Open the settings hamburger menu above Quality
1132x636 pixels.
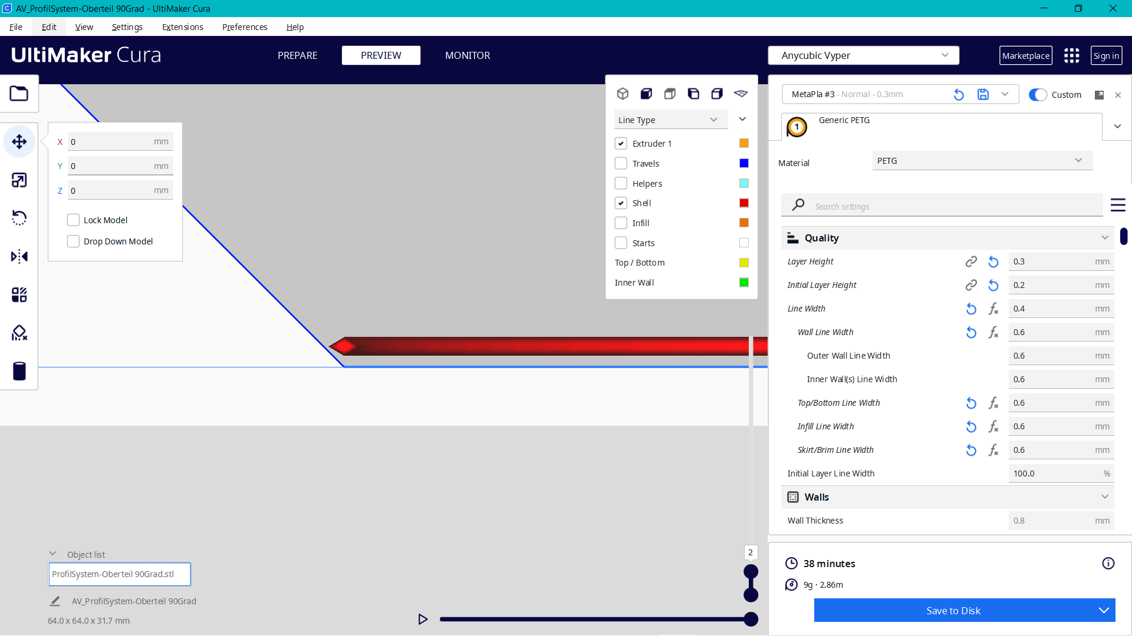(x=1118, y=205)
